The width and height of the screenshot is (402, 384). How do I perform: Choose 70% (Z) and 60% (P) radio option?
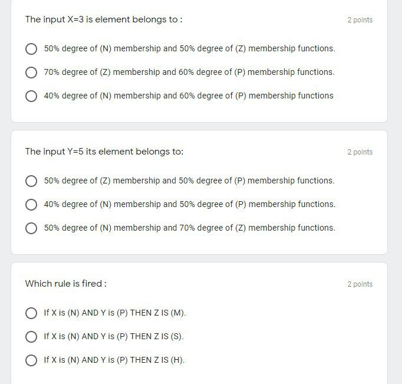coord(31,73)
